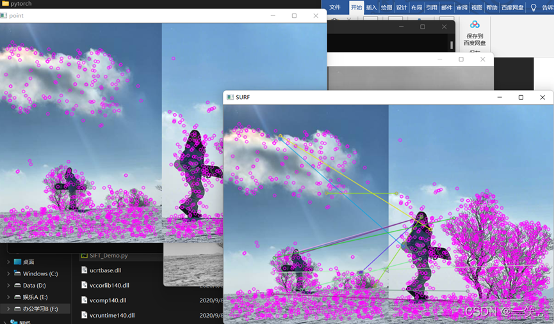
Task: Click the Baidu Netdisk cloud icon in Word's ribbon
Action: tap(475, 24)
